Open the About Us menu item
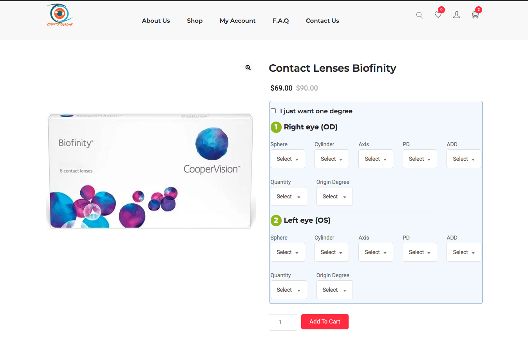 (156, 21)
